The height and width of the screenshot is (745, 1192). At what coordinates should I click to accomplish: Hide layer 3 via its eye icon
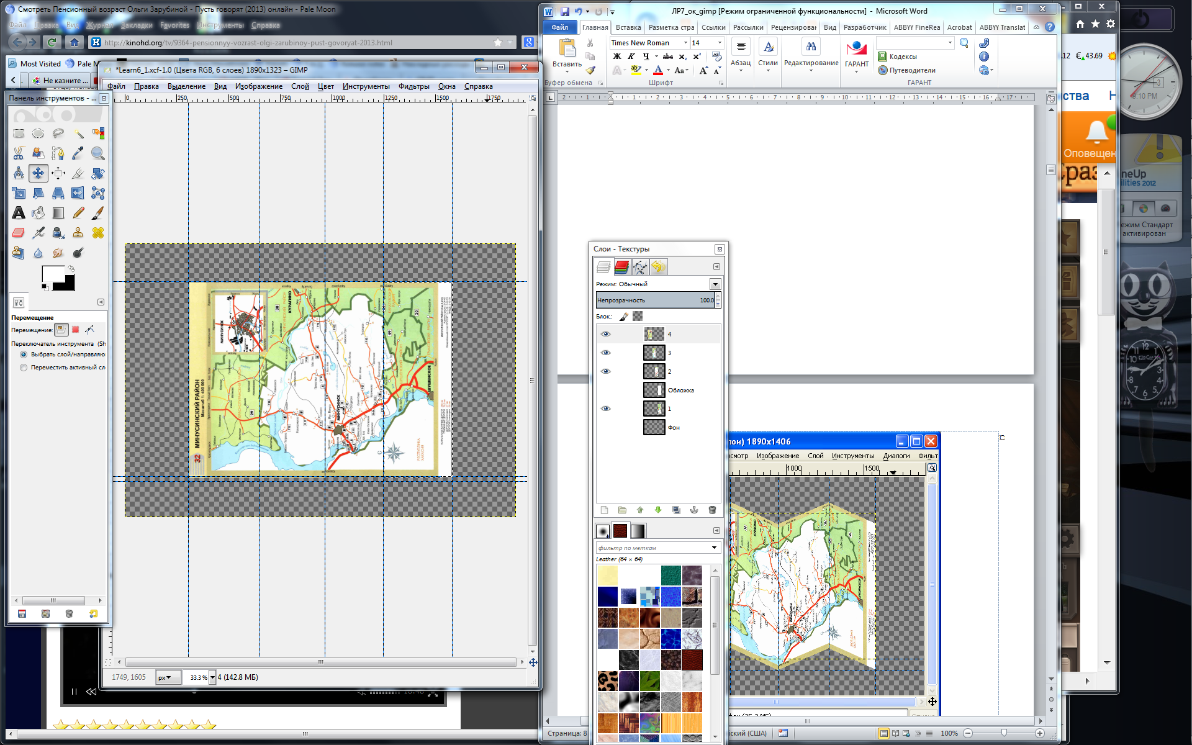(606, 353)
